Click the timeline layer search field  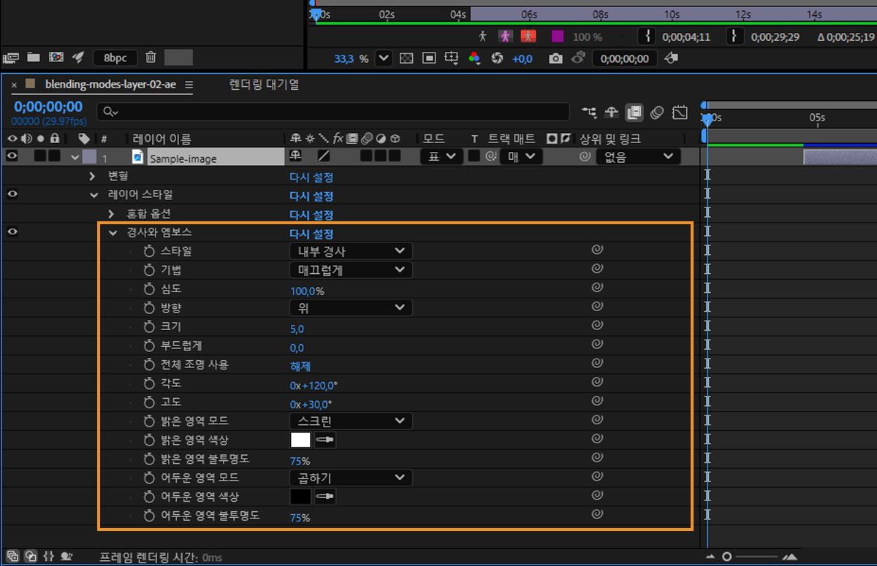pyautogui.click(x=333, y=111)
